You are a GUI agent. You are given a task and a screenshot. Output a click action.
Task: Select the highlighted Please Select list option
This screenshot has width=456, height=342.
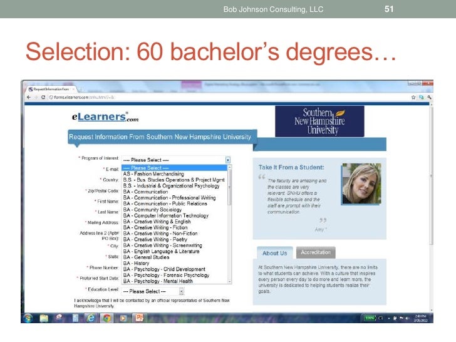[x=175, y=168]
